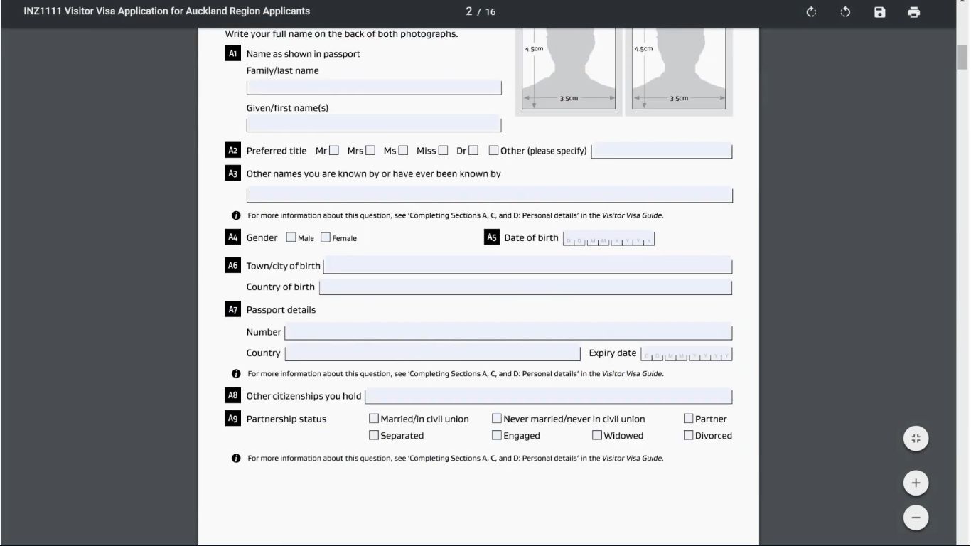Select the Married/in civil union checkbox

(373, 419)
